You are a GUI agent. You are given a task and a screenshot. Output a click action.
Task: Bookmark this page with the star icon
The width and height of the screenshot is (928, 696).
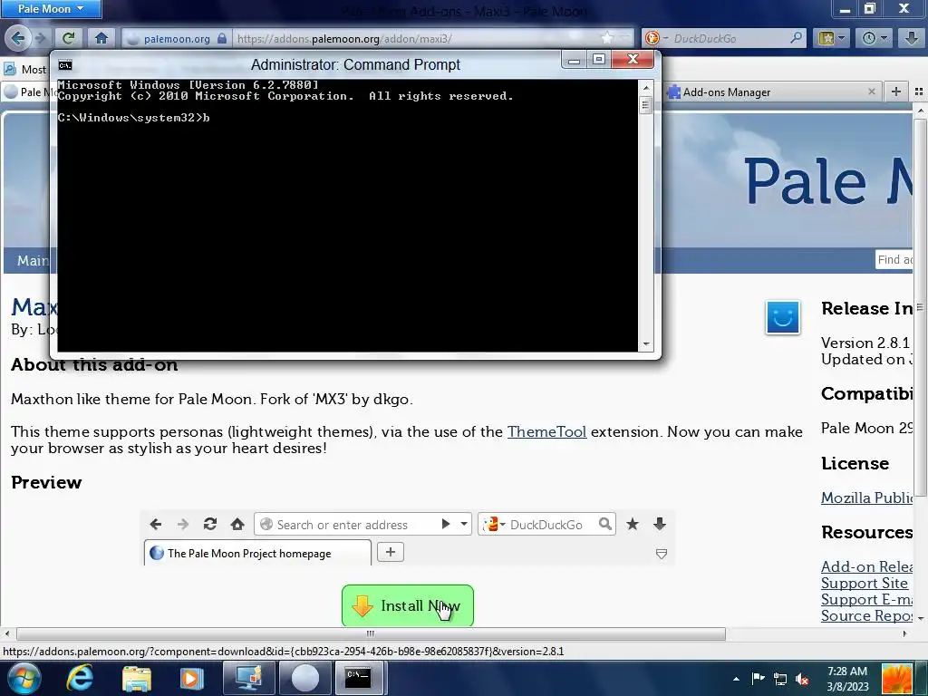[x=607, y=38]
